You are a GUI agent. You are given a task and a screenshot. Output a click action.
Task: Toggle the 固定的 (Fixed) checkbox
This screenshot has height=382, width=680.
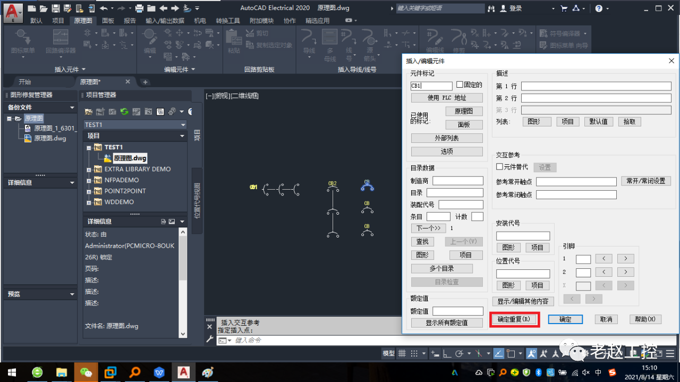point(460,85)
